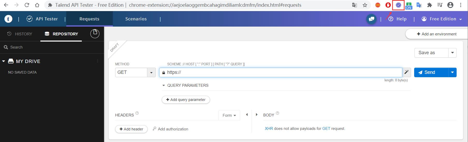Send the request
The image size is (468, 142).
click(431, 72)
